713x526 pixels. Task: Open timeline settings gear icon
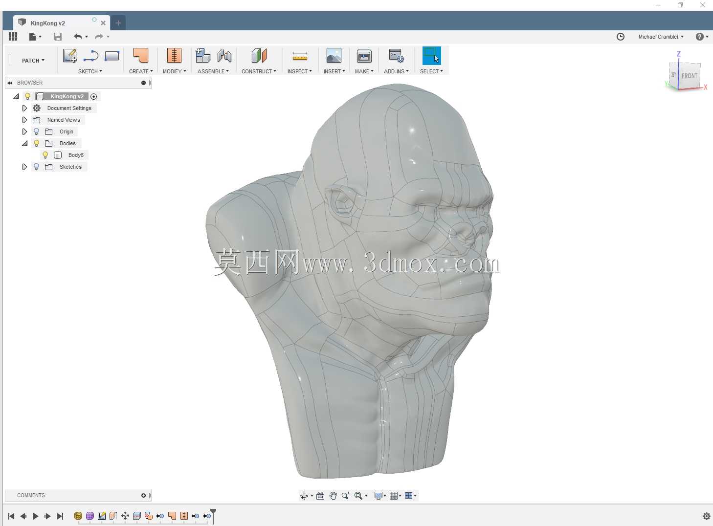point(707,516)
